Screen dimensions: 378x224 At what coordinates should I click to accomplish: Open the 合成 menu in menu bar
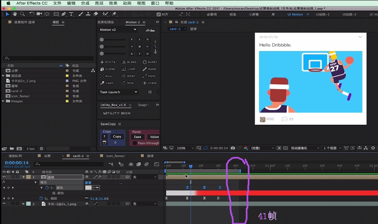click(85, 3)
